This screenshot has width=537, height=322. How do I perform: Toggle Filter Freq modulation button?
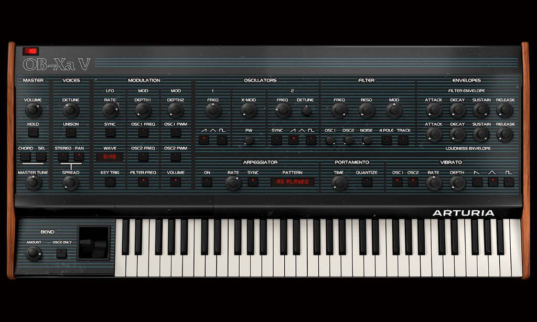143,182
